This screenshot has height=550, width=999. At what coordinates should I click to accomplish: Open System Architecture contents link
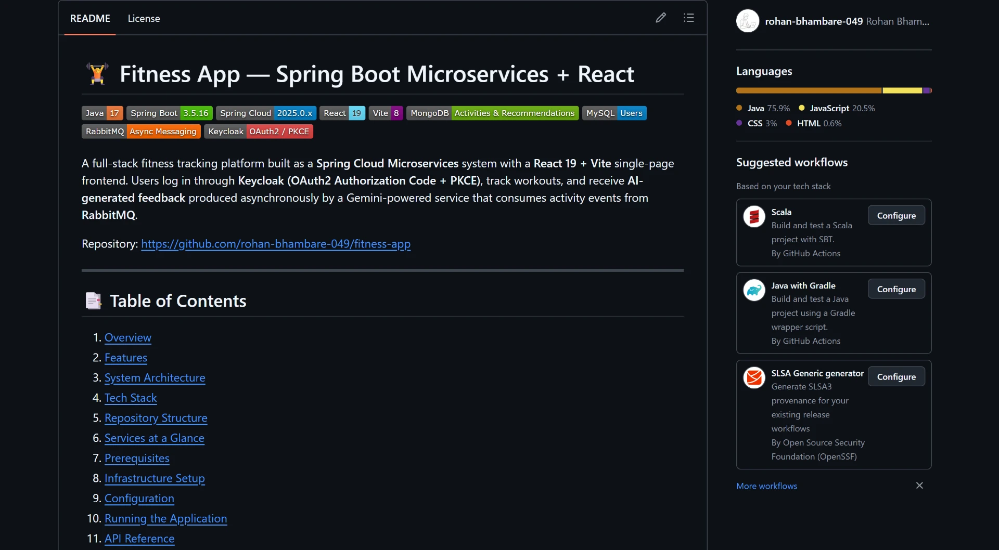click(155, 378)
